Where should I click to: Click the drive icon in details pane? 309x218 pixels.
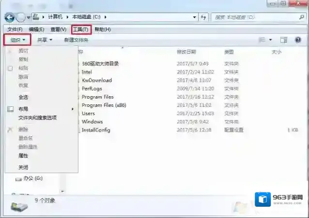click(x=19, y=206)
